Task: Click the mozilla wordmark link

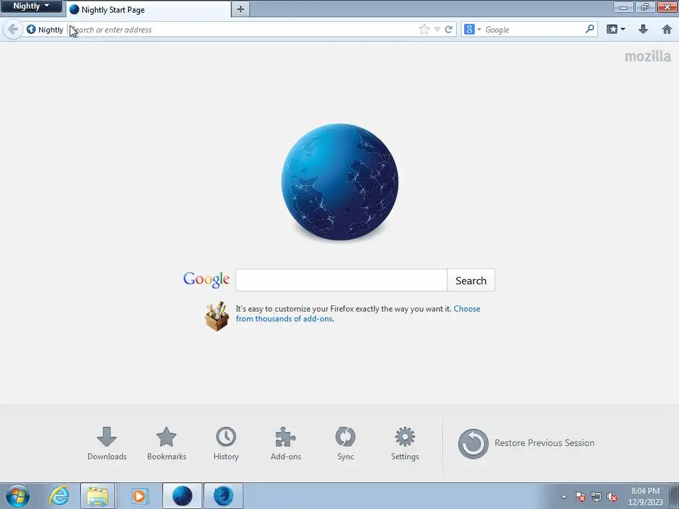Action: point(648,56)
